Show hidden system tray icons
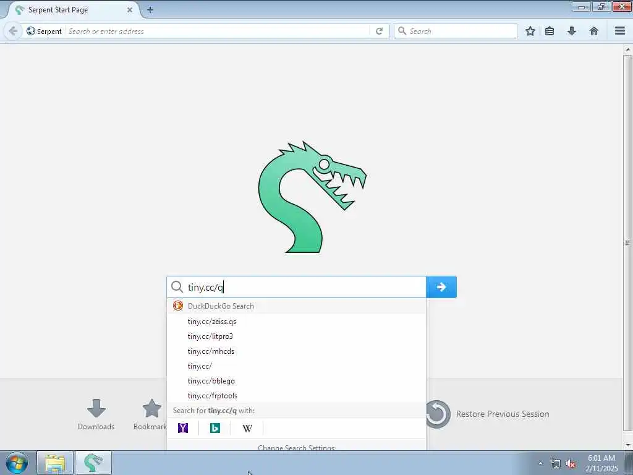Viewport: 633px width, 475px height. coord(540,463)
